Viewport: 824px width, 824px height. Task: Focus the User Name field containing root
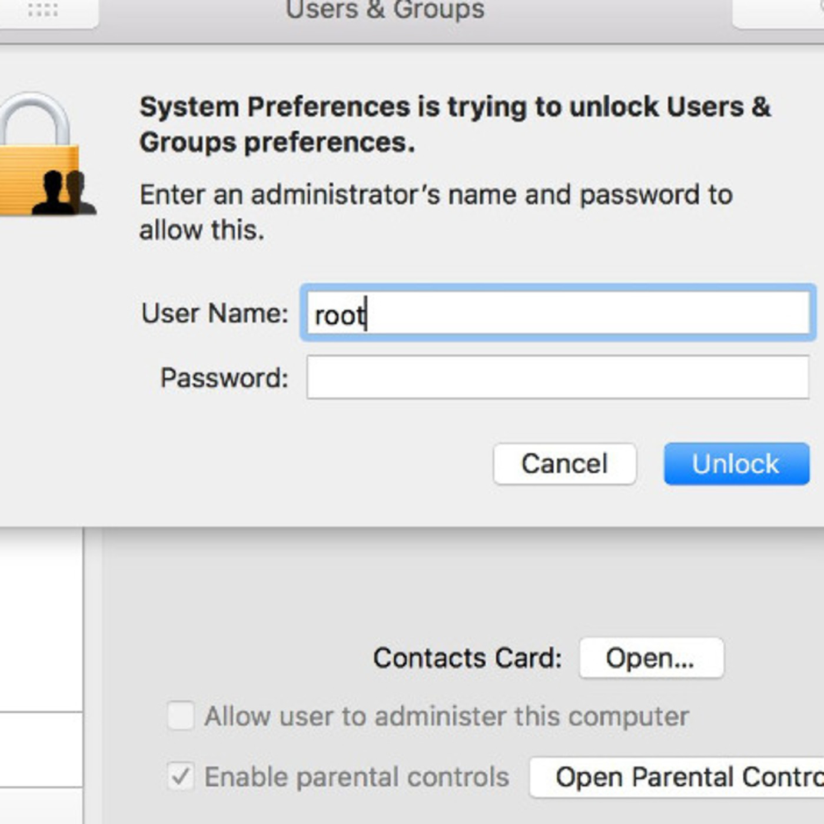click(x=557, y=314)
